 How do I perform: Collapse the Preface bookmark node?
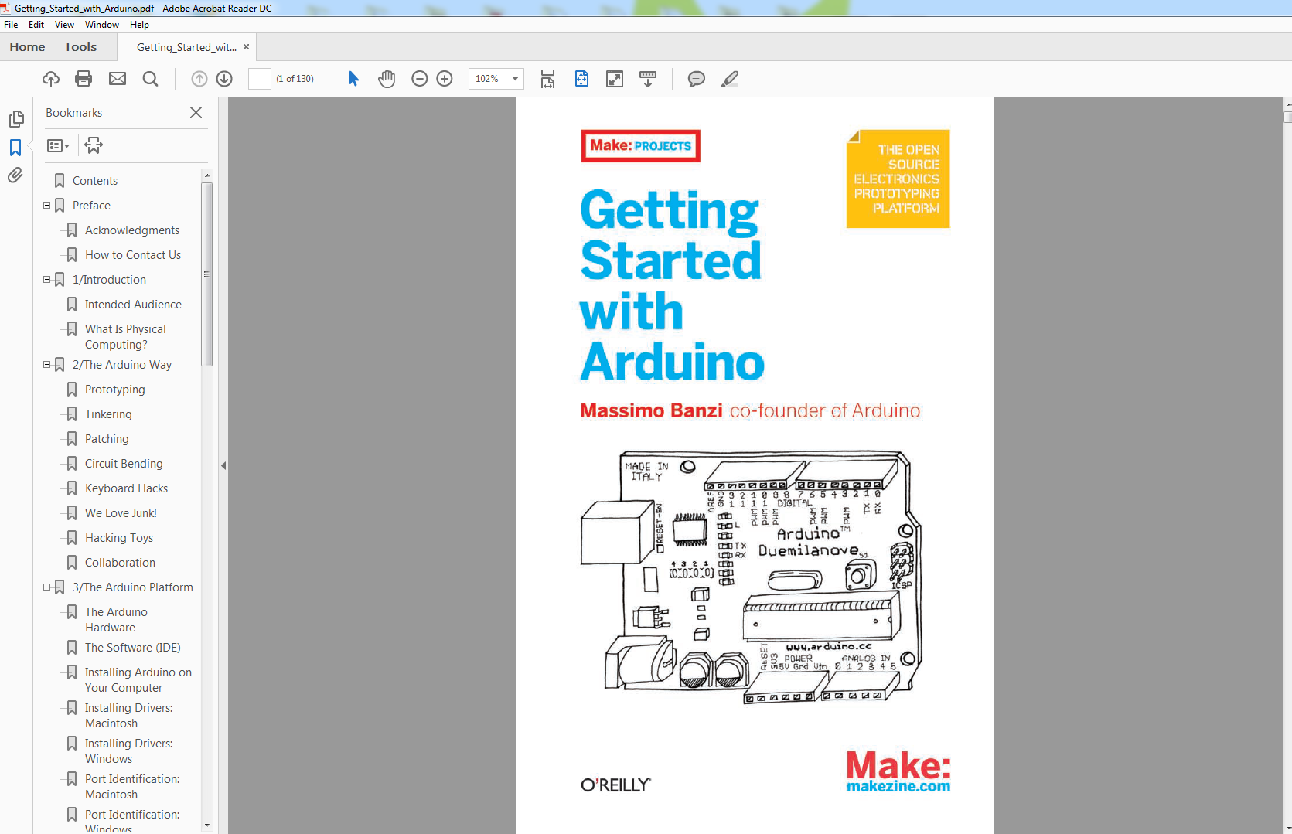(x=46, y=206)
